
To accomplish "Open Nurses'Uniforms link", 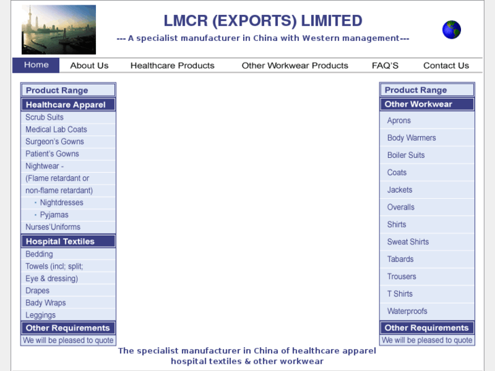I will pyautogui.click(x=52, y=227).
